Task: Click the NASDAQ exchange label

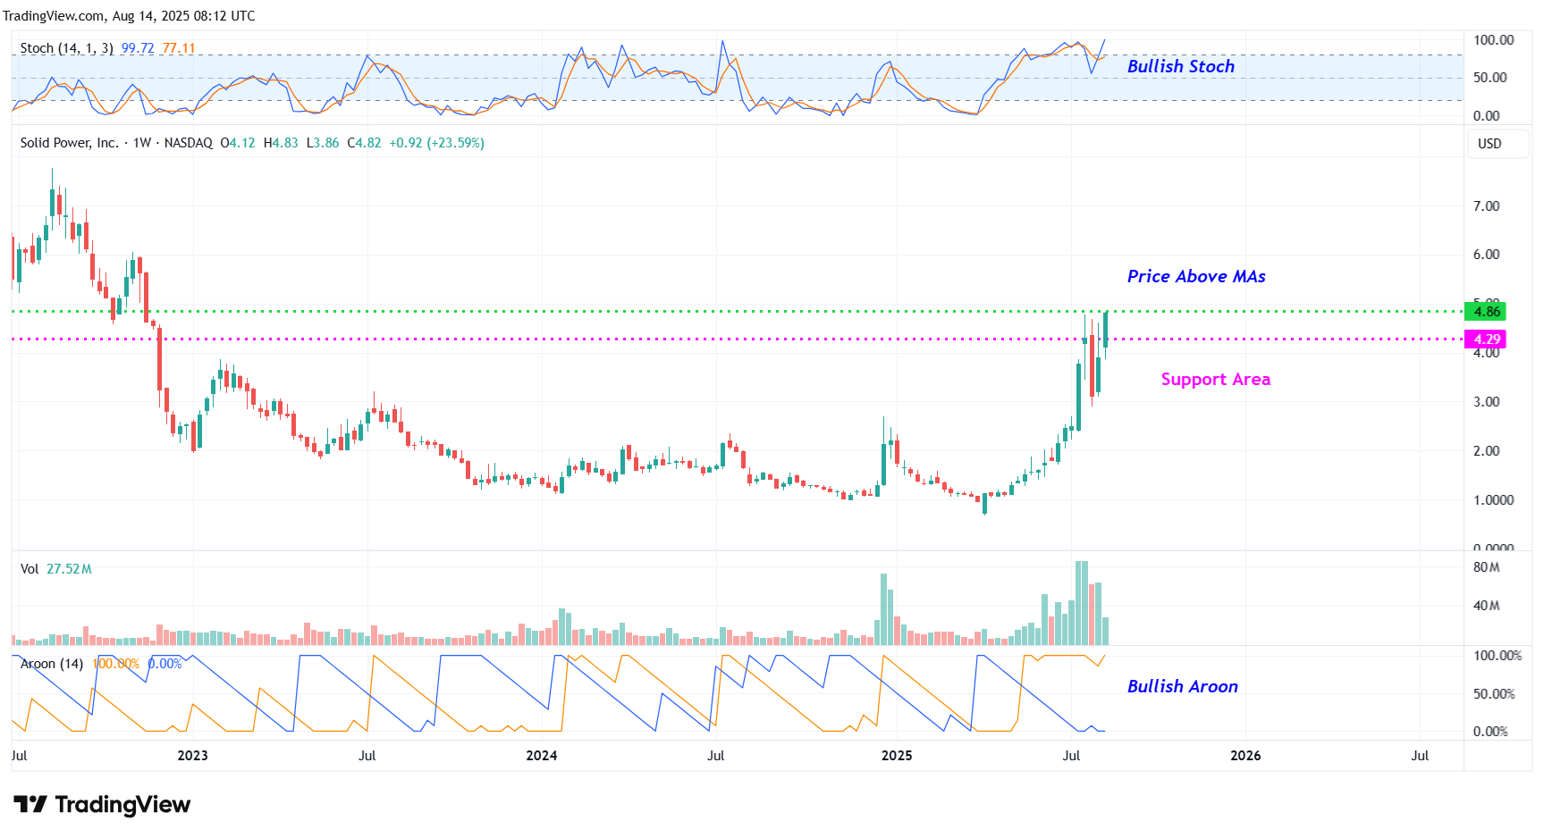Action: (189, 143)
